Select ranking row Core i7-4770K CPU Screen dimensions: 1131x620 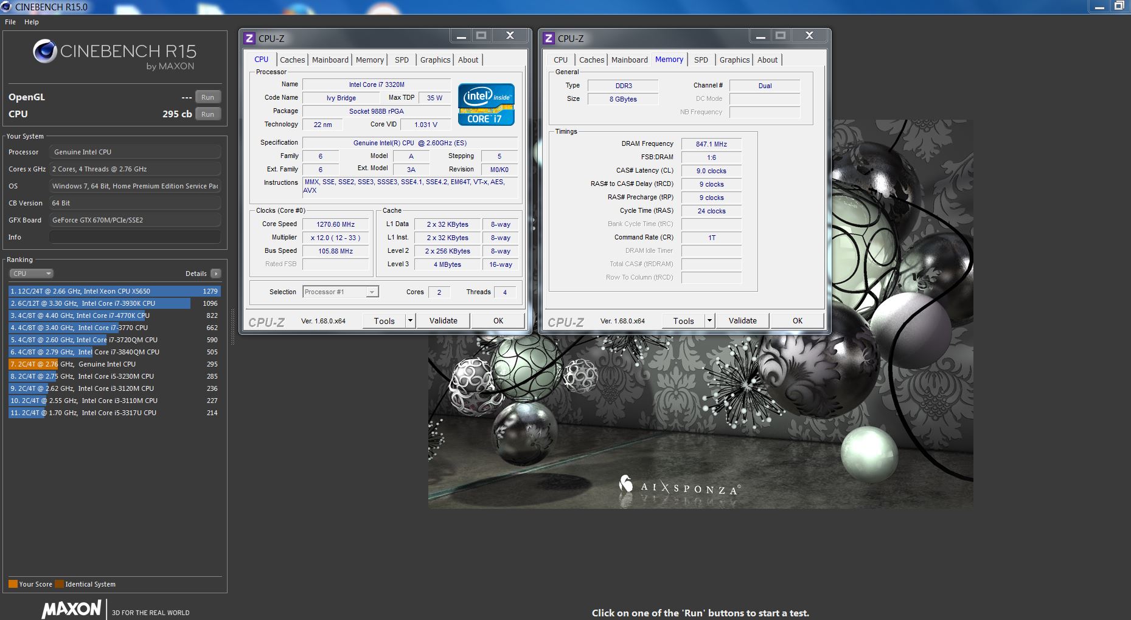click(x=114, y=315)
